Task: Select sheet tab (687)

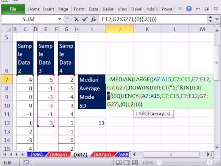Action: pos(81,154)
